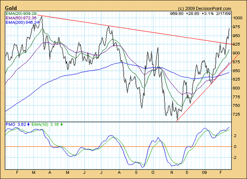Click the first M month marker
Viewport: 247px width, 179px height.
pyautogui.click(x=34, y=172)
